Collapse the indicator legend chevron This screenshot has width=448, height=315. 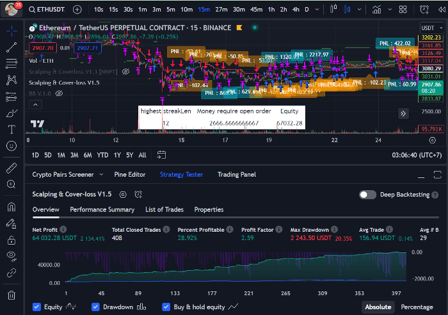[35, 104]
